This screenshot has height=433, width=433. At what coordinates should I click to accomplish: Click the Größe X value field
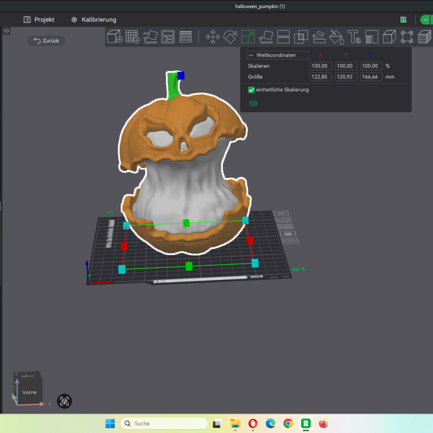[320, 77]
